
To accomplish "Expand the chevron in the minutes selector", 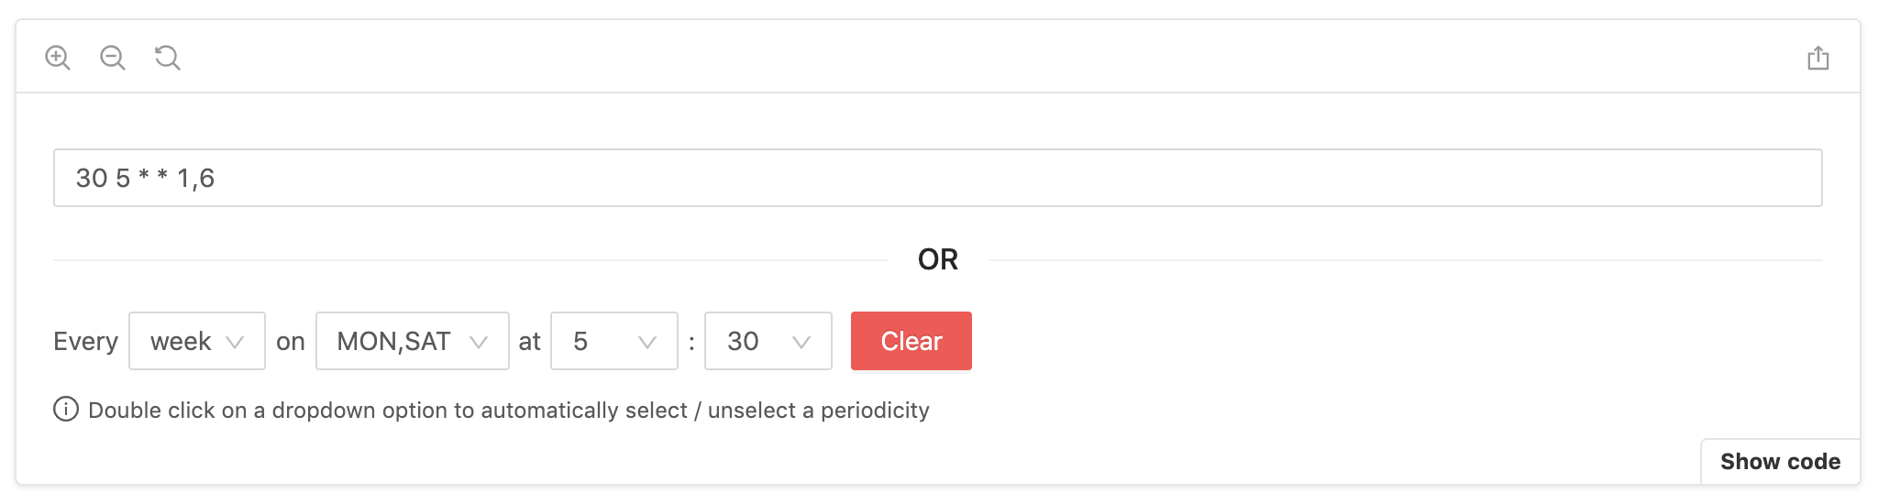I will pyautogui.click(x=801, y=342).
